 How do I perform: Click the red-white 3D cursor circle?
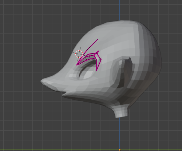[x=79, y=54]
